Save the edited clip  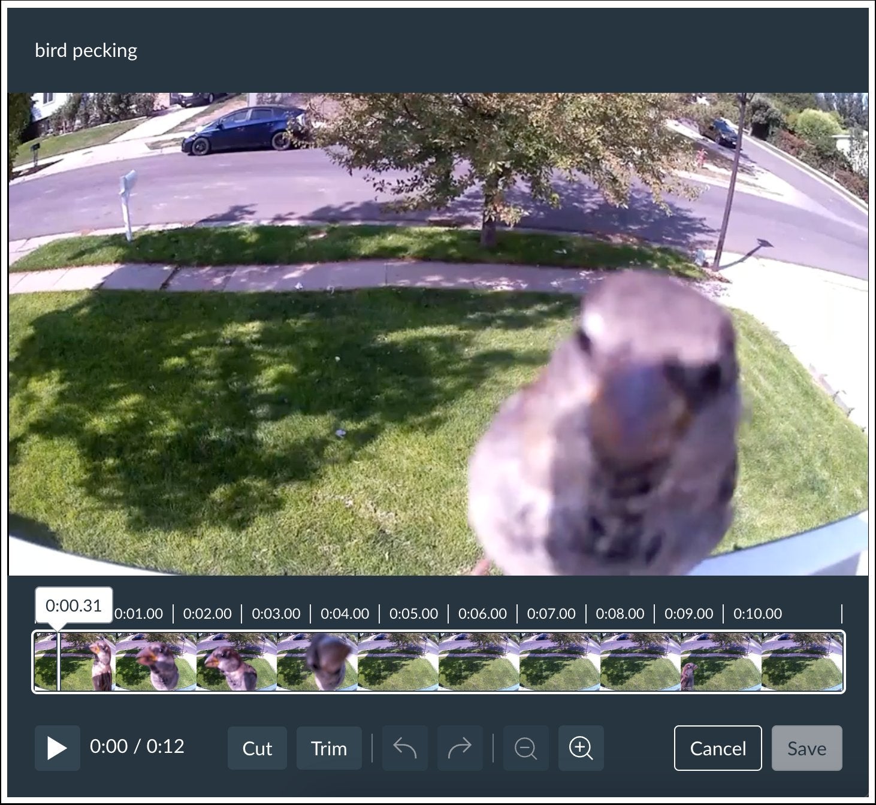point(807,748)
